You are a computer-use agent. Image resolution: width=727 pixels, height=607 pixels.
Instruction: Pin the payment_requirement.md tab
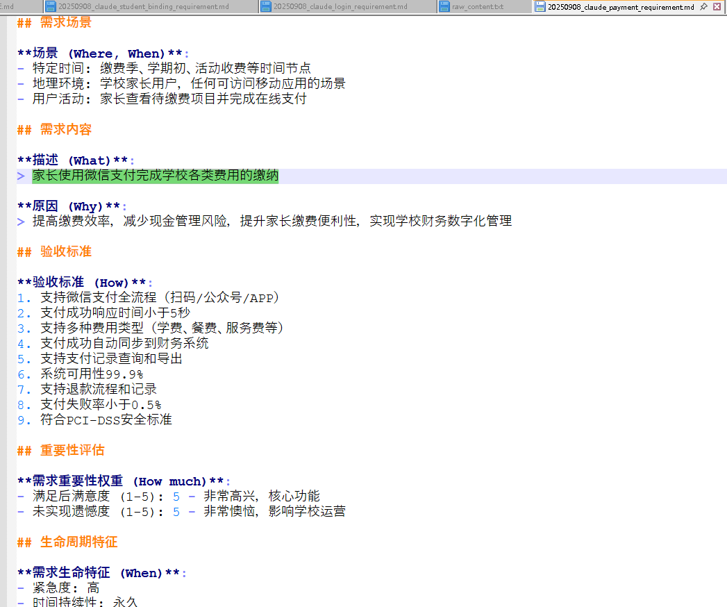point(703,7)
